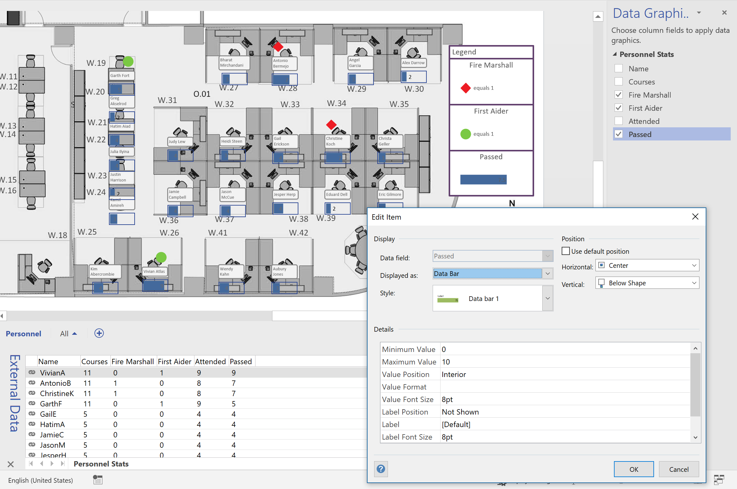Enable the Name checkbox under Personnel Stats

pos(619,68)
